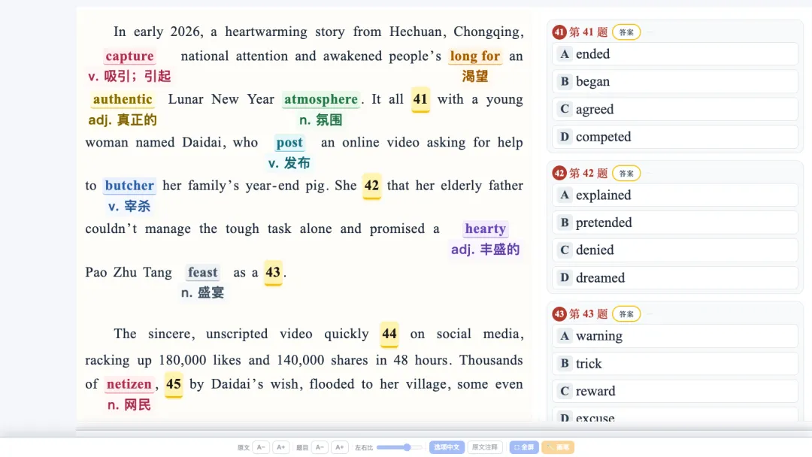Viewport: 812px width, 457px height.
Task: Pick option B trick for question 43
Action: [675, 363]
